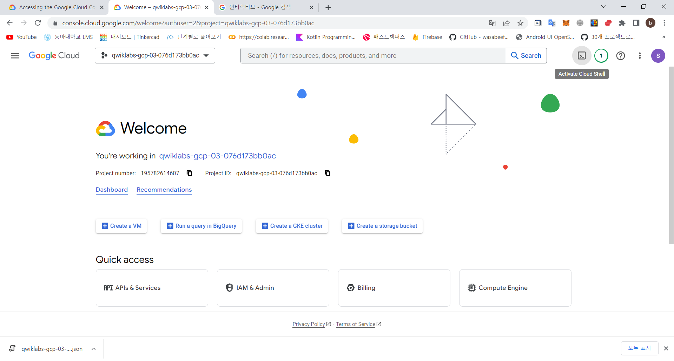Open the qwiklabs project name link
674x361 pixels.
click(x=218, y=156)
